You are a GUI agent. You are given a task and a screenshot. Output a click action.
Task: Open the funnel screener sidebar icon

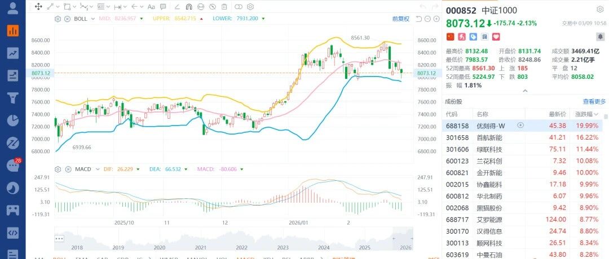tap(13, 98)
